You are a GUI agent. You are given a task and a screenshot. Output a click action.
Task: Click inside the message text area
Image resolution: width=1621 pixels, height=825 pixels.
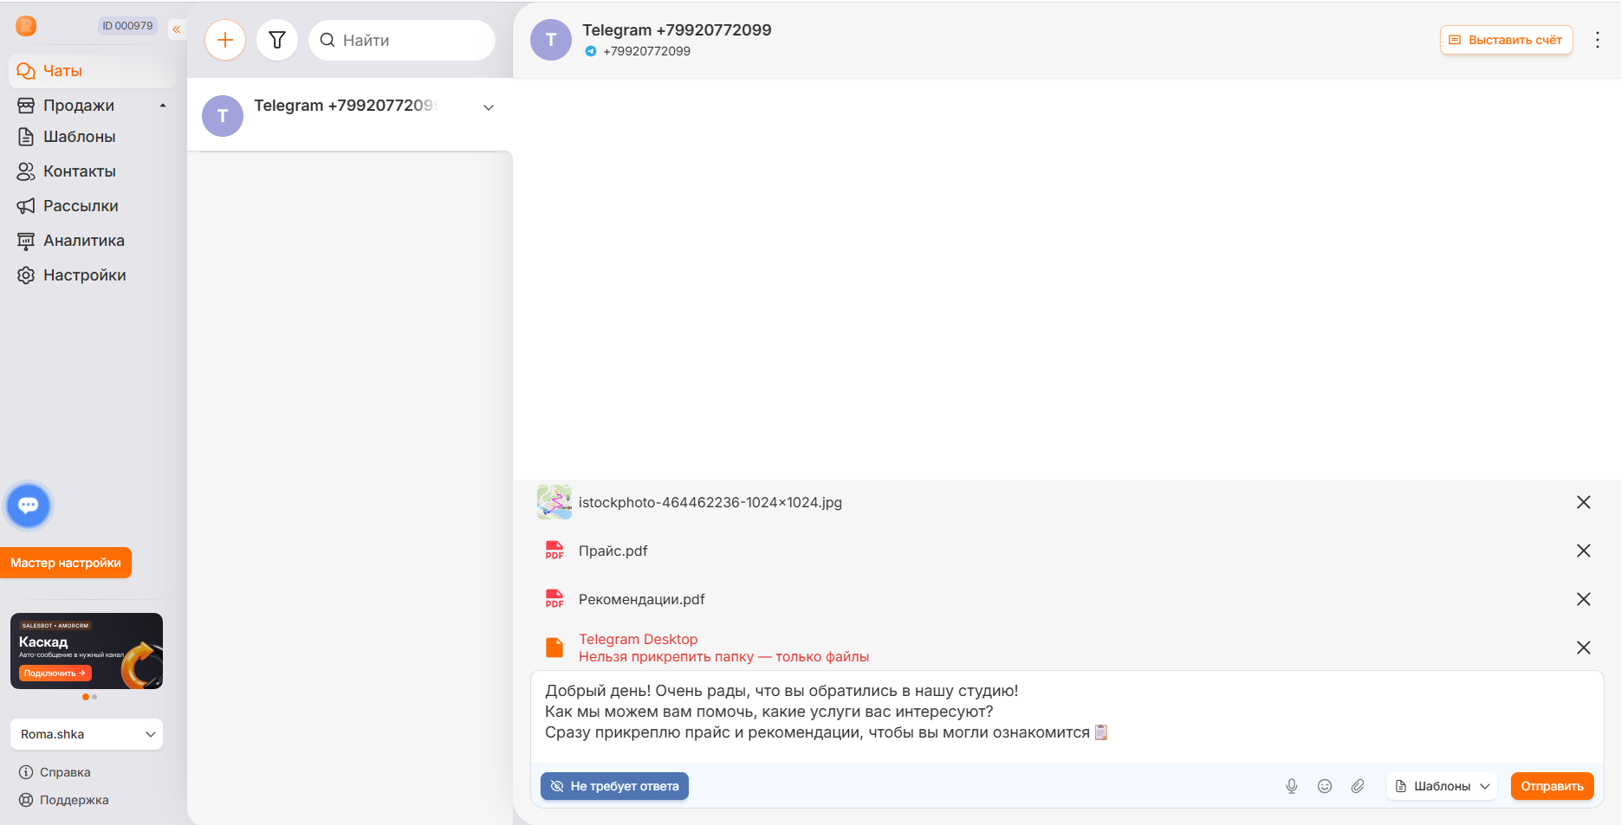pos(1067,717)
